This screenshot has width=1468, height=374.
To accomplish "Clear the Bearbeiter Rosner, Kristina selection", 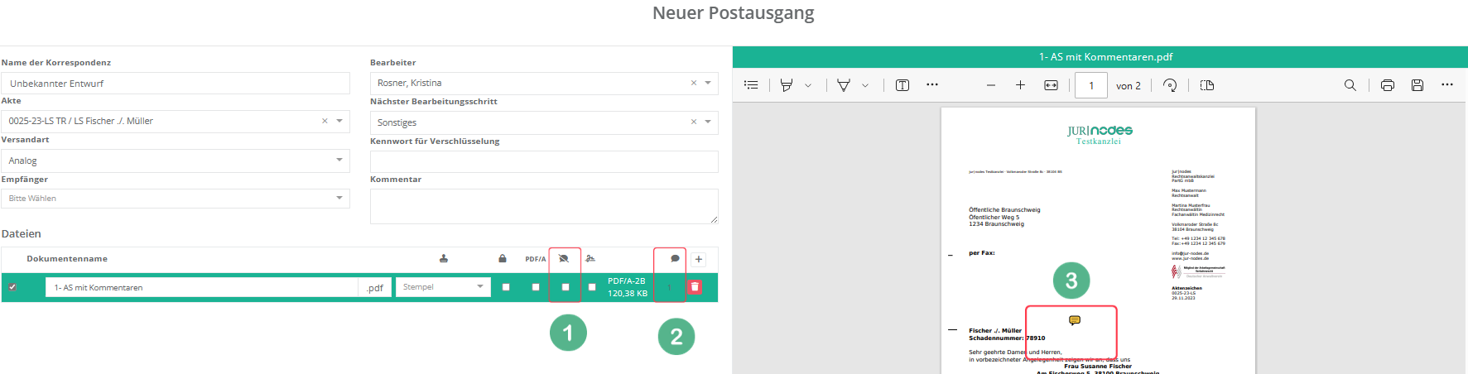I will [694, 83].
